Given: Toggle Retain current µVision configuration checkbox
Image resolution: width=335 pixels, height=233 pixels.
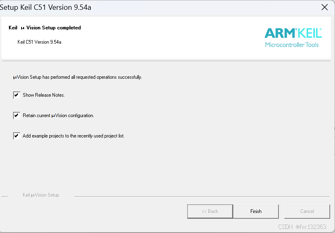Looking at the screenshot, I should point(17,115).
